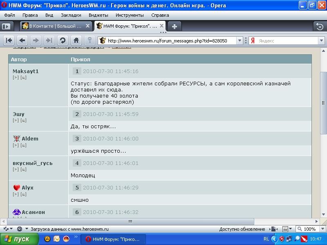Open the 'Инструменты' menu

coord(129,15)
